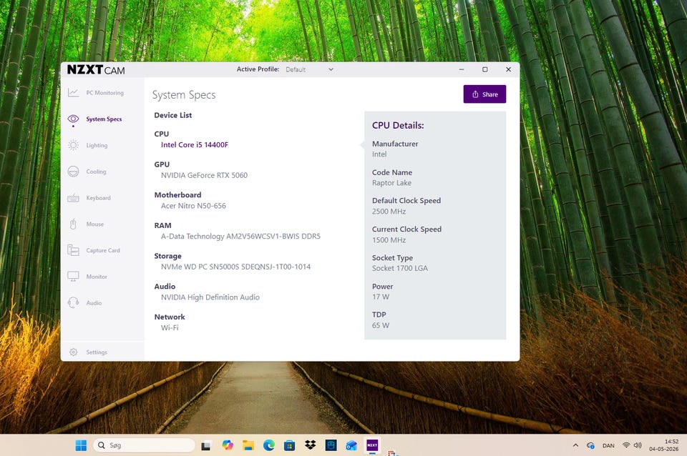
Task: Expand the Active Profile dropdown
Action: 310,69
